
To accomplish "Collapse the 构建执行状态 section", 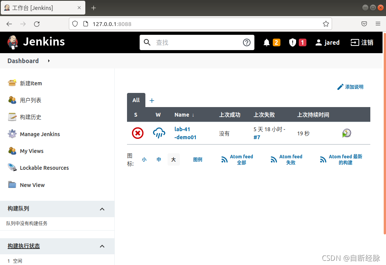I will click(102, 246).
